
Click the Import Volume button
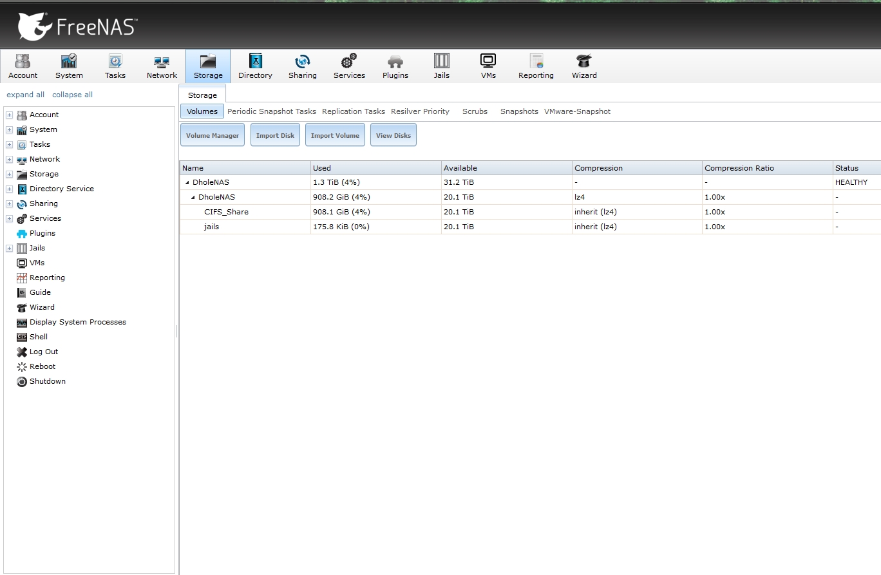tap(335, 135)
